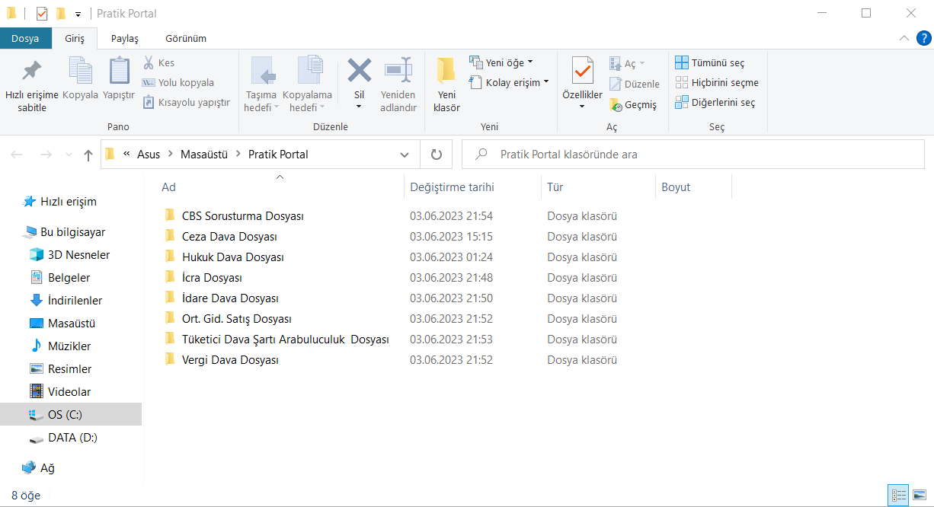Click the Özellikler checkmark icon
This screenshot has width=934, height=507.
pyautogui.click(x=582, y=72)
